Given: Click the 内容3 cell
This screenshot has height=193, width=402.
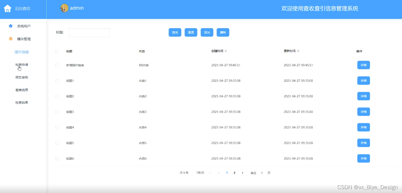Looking at the screenshot, I should (143, 112).
